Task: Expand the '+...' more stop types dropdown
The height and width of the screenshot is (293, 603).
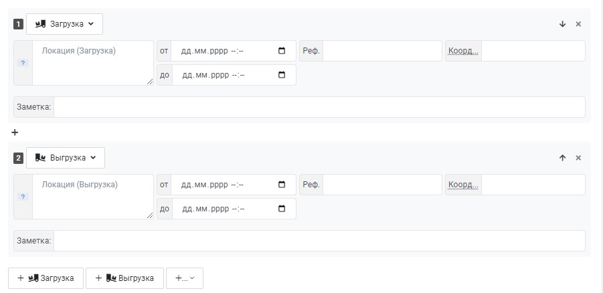Action: point(185,278)
